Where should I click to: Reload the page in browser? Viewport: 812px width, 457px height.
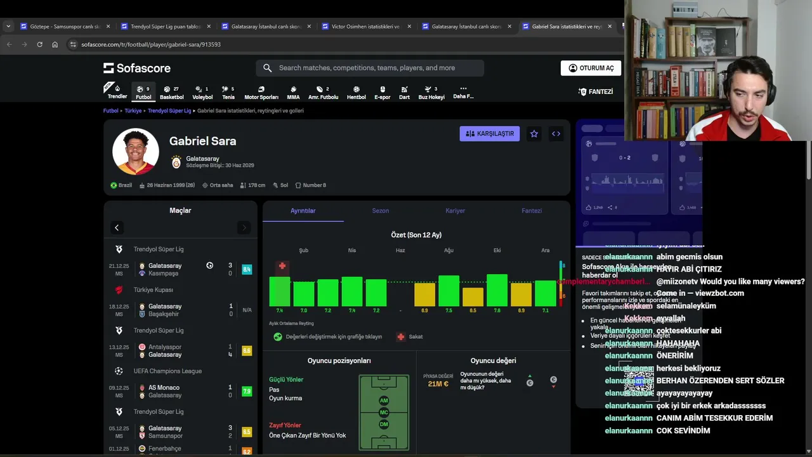click(39, 44)
